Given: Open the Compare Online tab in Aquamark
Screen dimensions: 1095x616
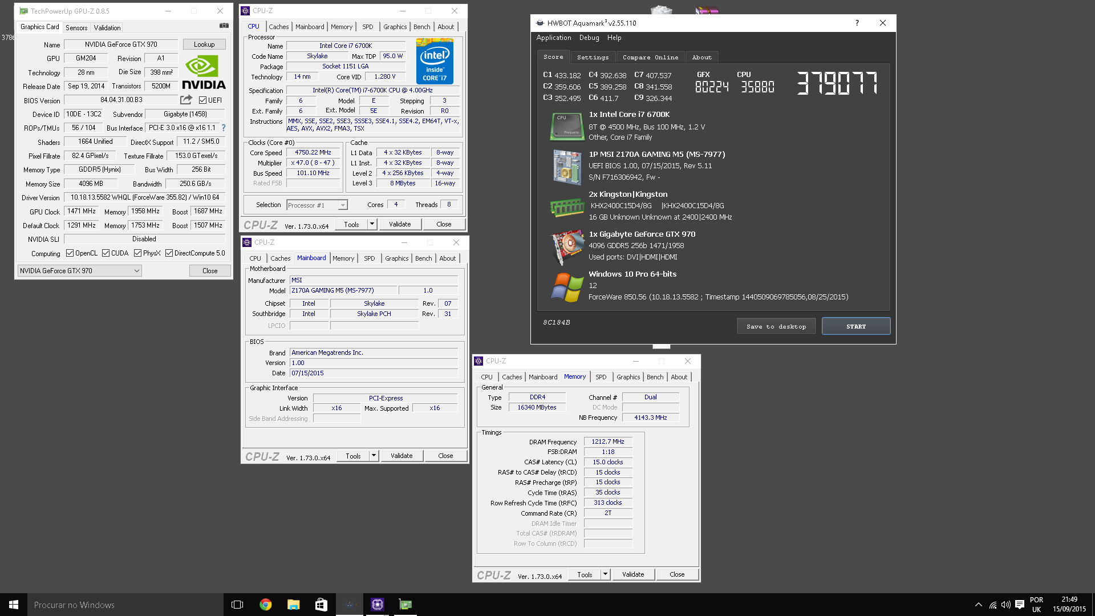Looking at the screenshot, I should (x=650, y=57).
